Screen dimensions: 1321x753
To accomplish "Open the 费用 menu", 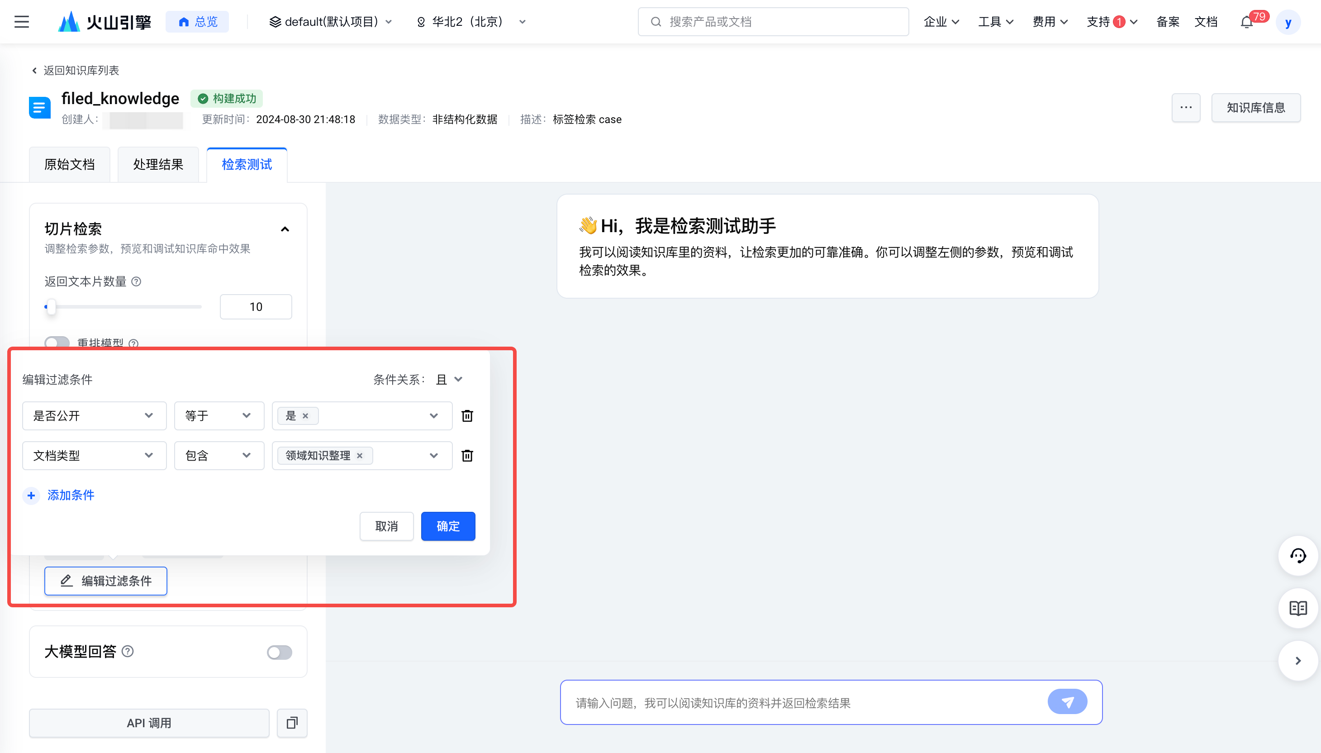I will [1050, 22].
